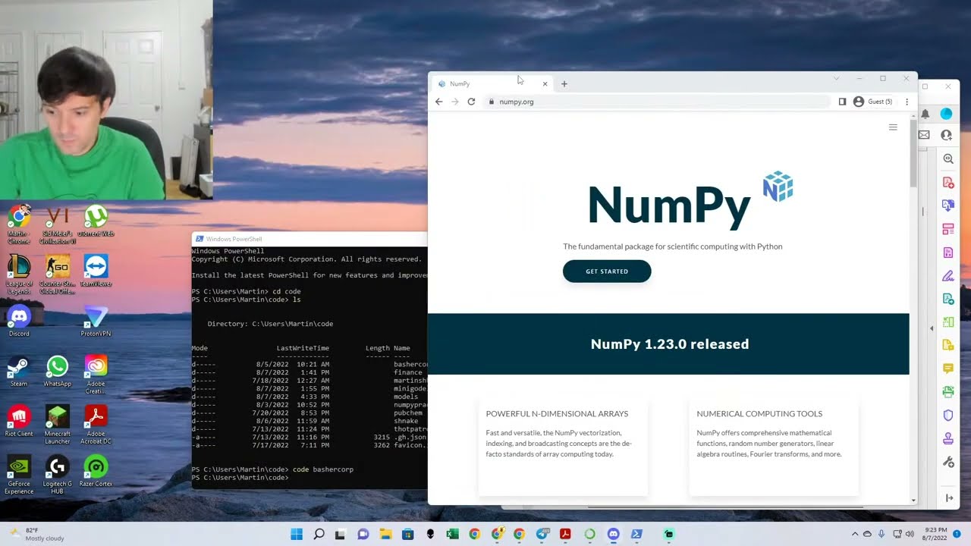Screen dimensions: 971x546
Task: Open TeamViewer desktop shortcut
Action: tap(96, 271)
